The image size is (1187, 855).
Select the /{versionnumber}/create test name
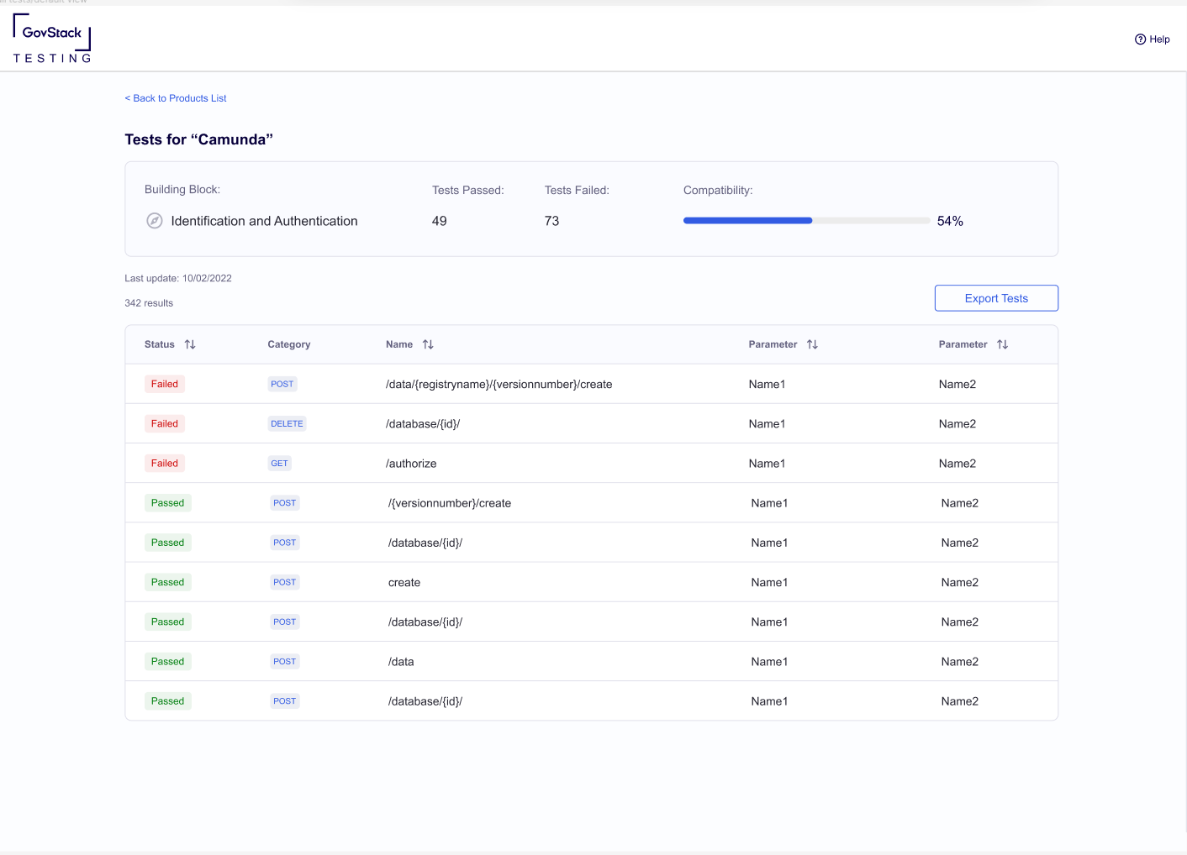(450, 503)
